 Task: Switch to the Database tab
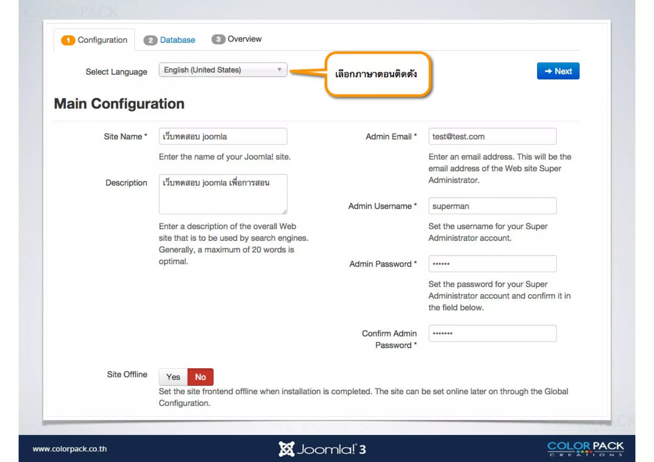[x=177, y=40]
